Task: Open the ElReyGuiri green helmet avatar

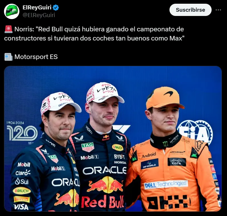Action: (12, 11)
